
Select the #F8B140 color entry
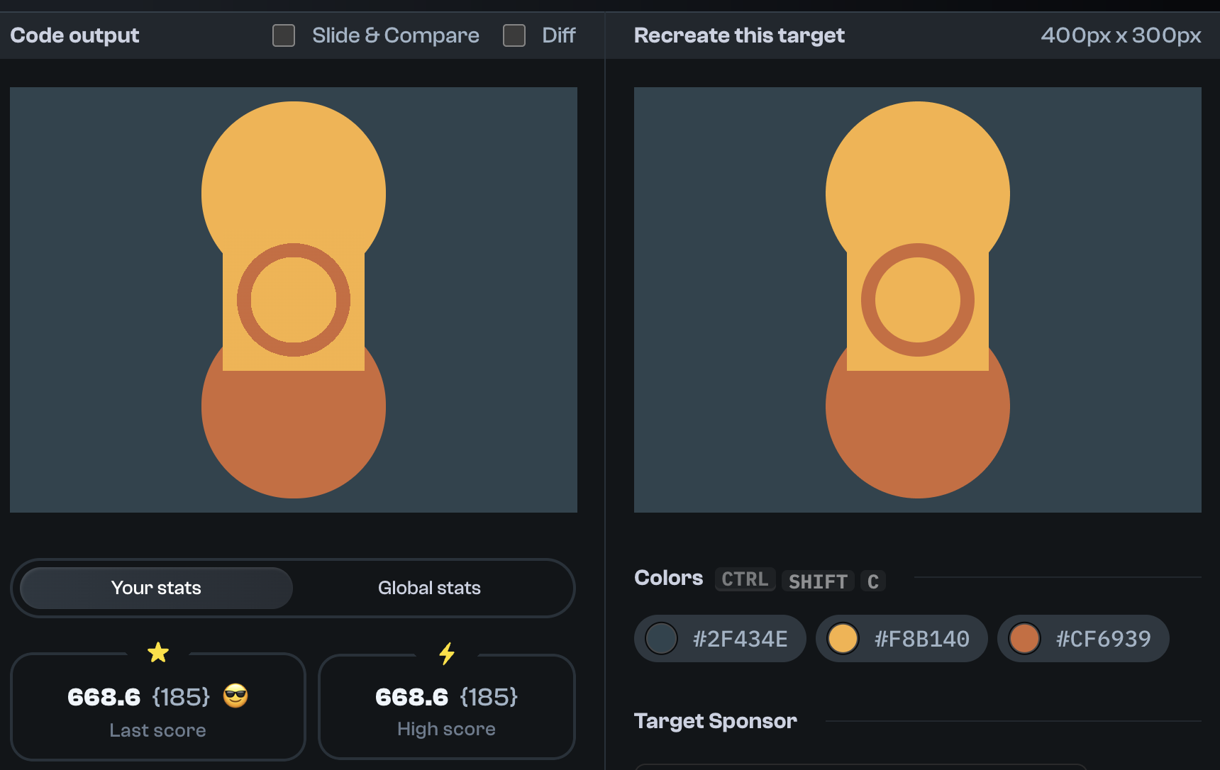[901, 638]
